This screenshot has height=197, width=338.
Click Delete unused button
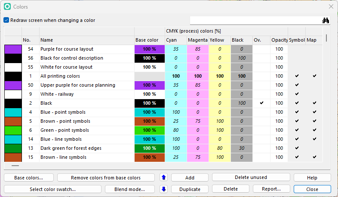pyautogui.click(x=251, y=177)
